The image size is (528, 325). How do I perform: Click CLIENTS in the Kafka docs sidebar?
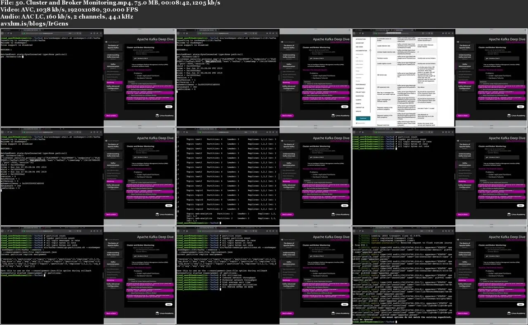click(358, 99)
